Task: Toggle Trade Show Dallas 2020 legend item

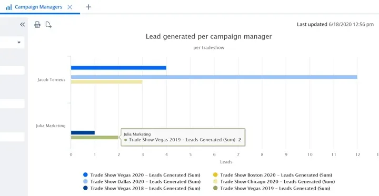Action: tap(142, 181)
